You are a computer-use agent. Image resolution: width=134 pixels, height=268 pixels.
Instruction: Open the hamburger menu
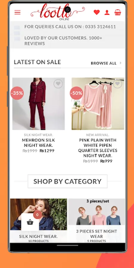click(x=18, y=13)
